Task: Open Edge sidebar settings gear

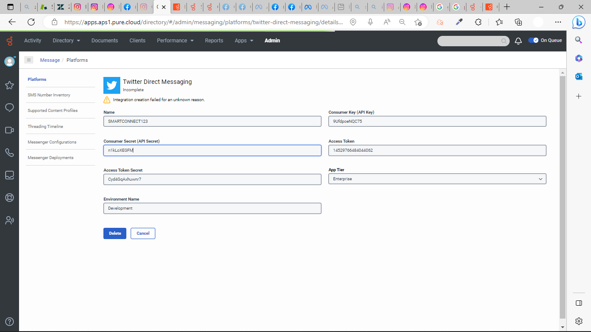Action: tap(579, 321)
